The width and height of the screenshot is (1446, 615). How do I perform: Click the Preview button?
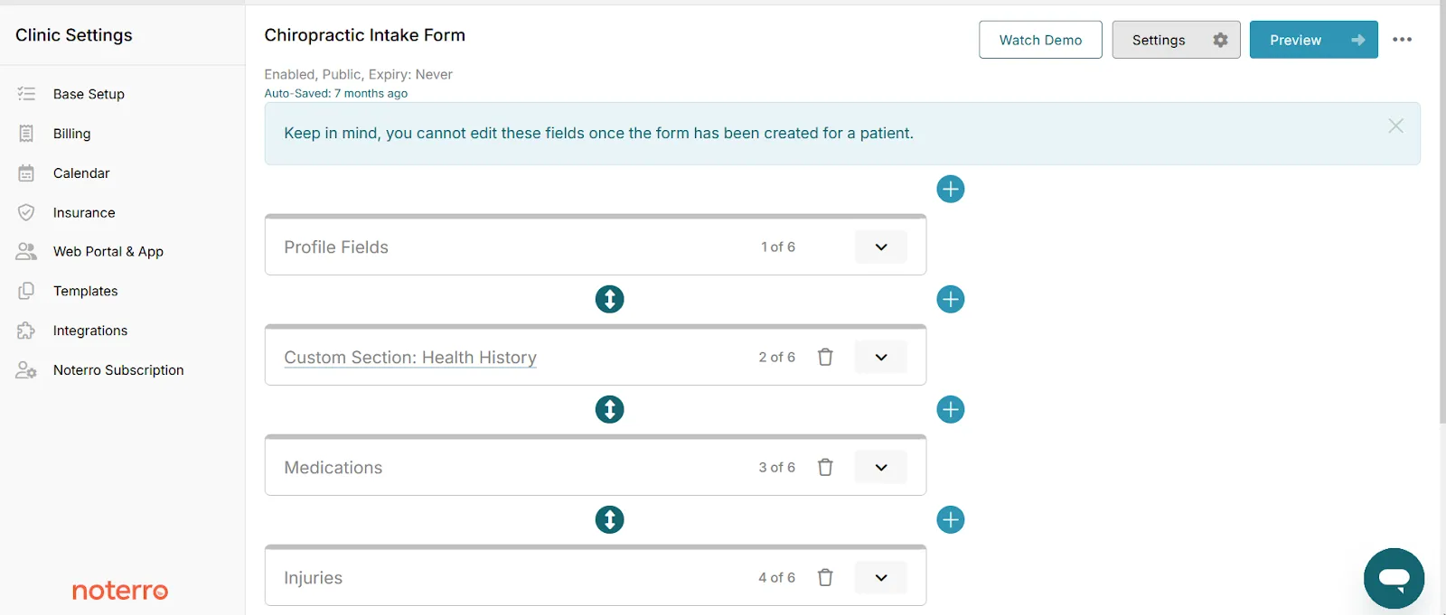pos(1312,40)
